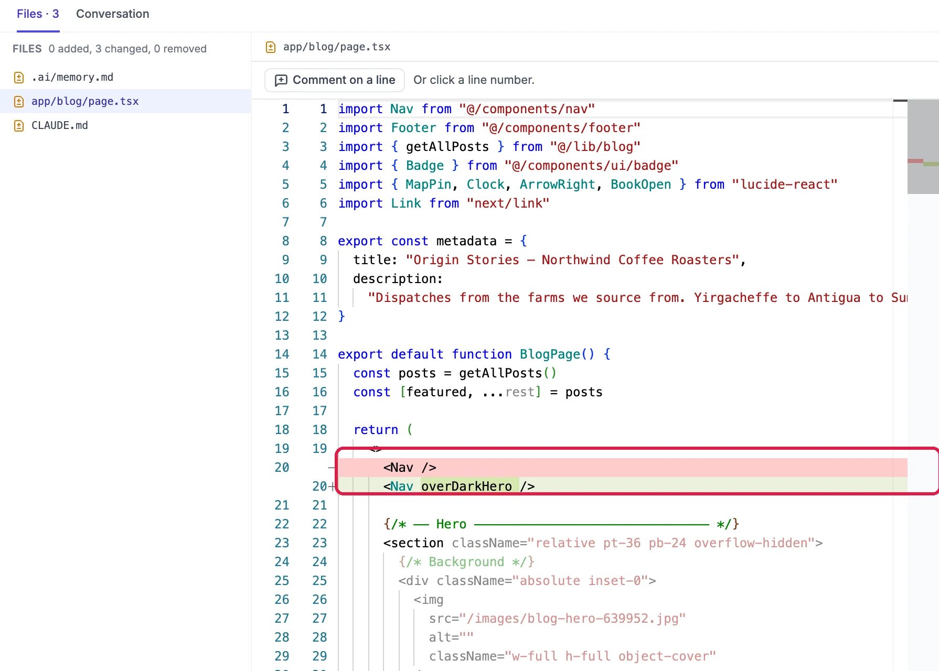Click the 'return (' code line
This screenshot has height=671, width=939.
pyautogui.click(x=383, y=429)
